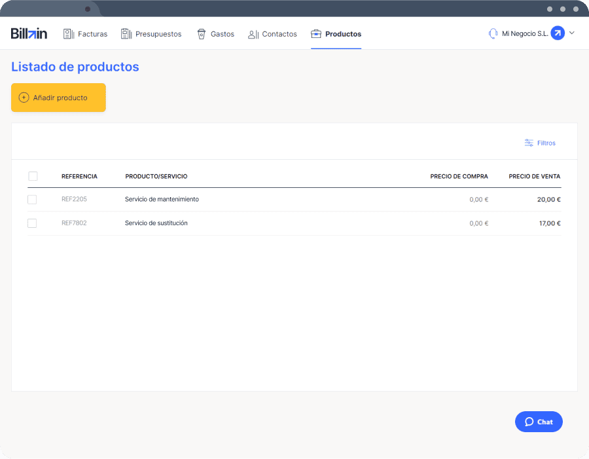
Task: Click the blue arrow account avatar
Action: [x=558, y=33]
